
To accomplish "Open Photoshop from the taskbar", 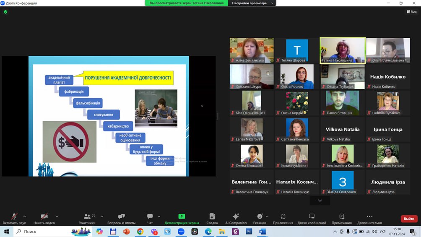I will (x=249, y=232).
